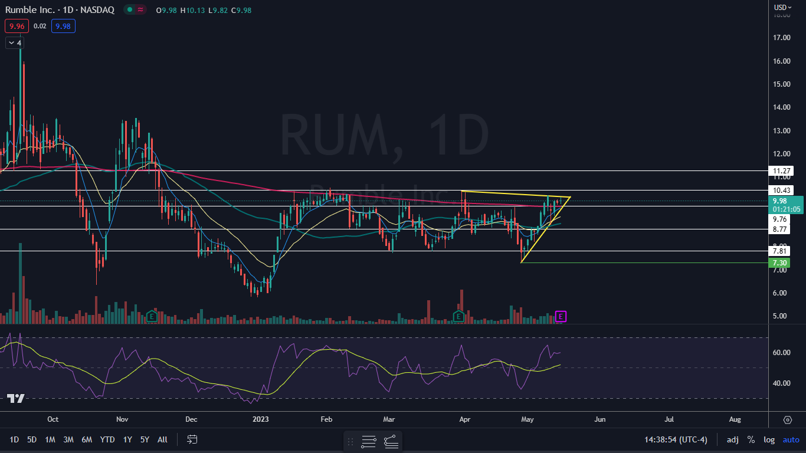Click the TradingView logo
Screen dimensions: 806x453
[16, 399]
